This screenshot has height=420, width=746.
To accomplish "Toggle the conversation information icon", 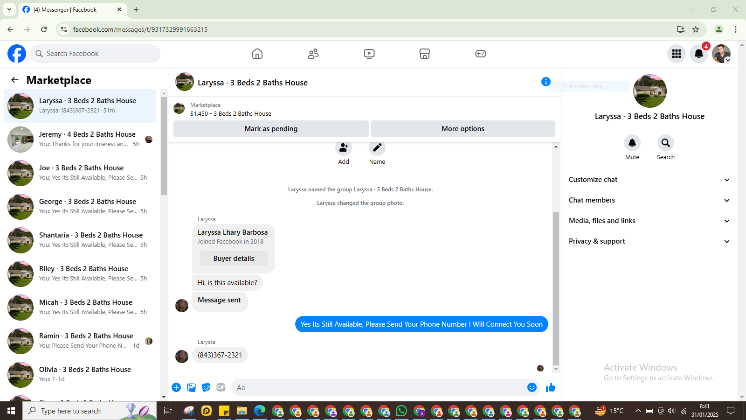I will click(x=546, y=82).
